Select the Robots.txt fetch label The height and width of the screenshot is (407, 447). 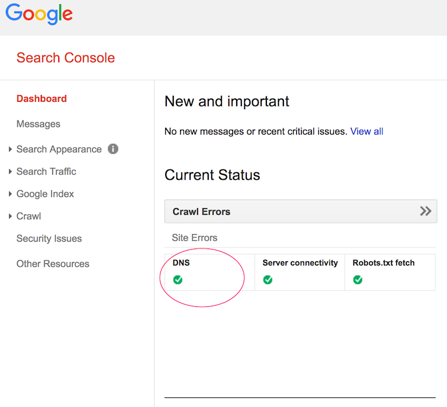point(383,263)
